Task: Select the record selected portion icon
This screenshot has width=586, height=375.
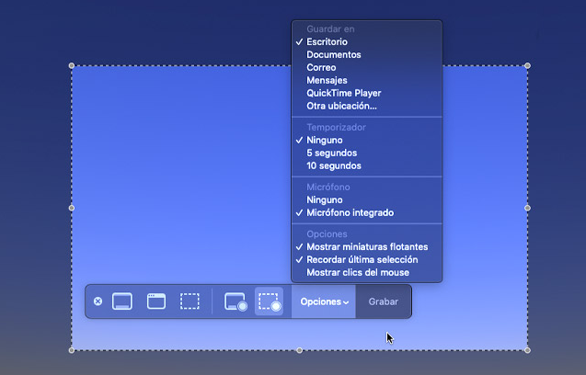Action: click(270, 301)
